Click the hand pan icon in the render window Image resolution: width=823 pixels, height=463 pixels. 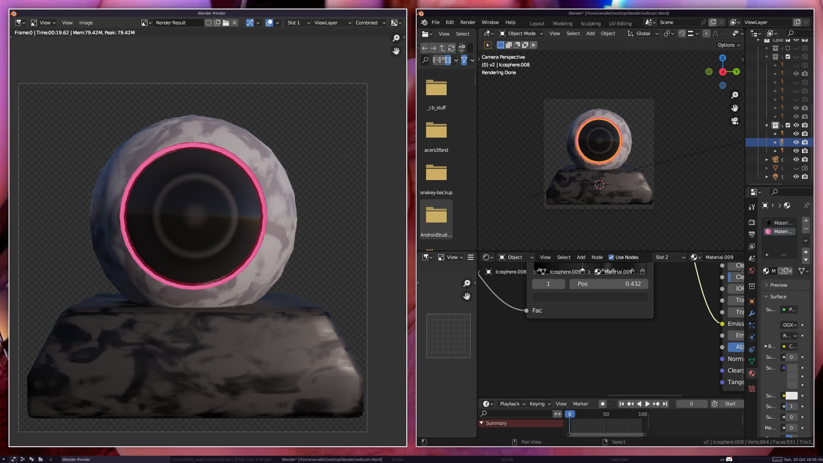pos(396,51)
